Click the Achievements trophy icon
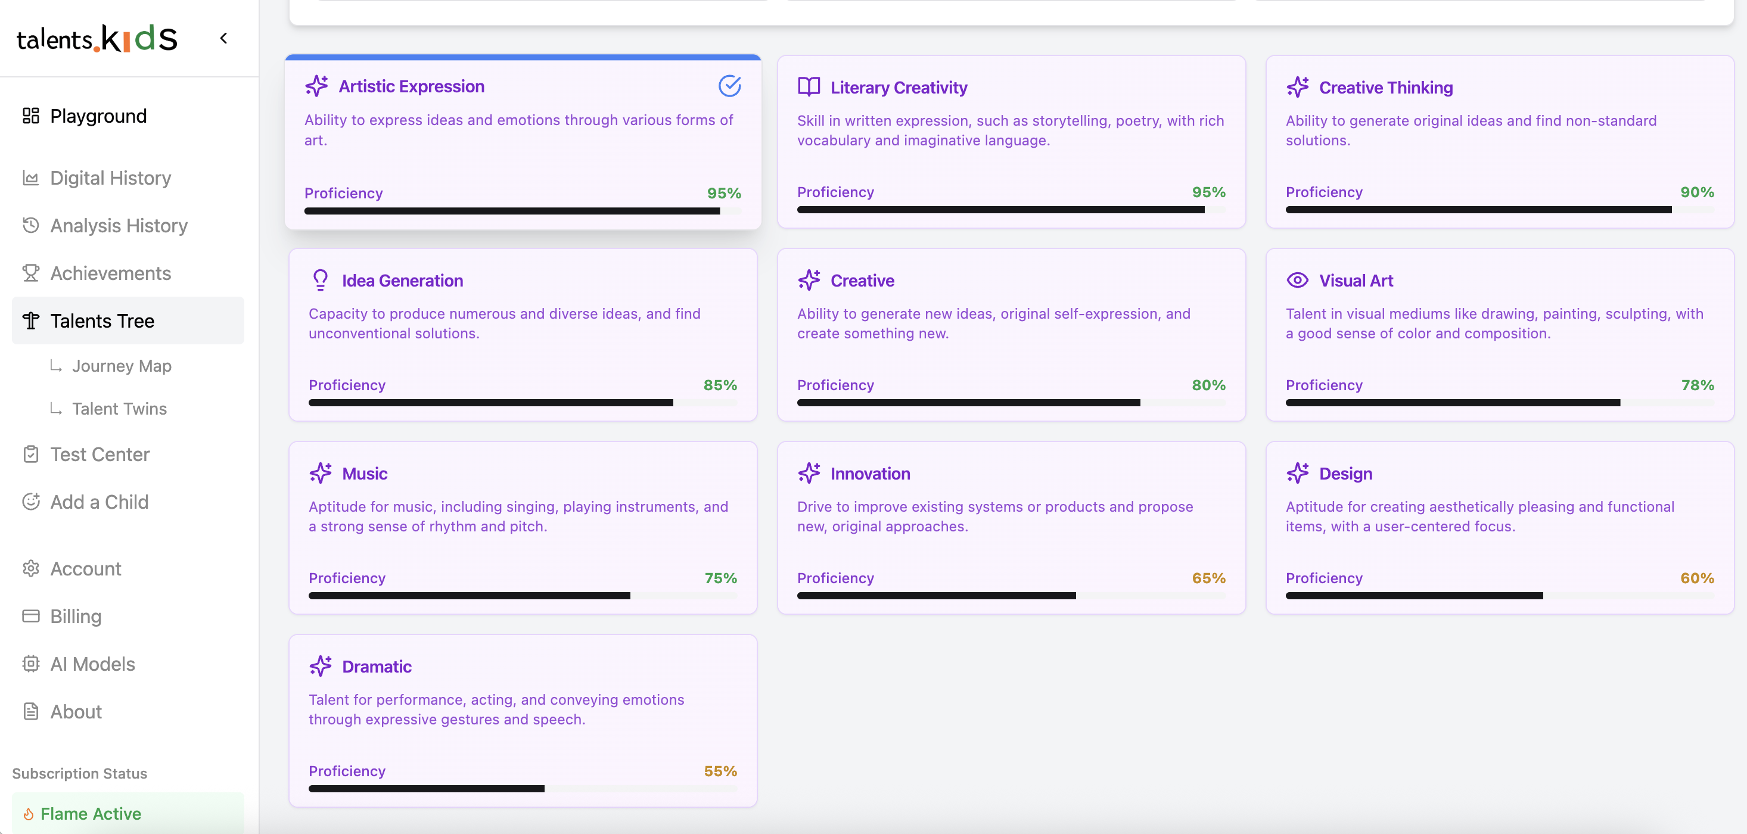 30,273
